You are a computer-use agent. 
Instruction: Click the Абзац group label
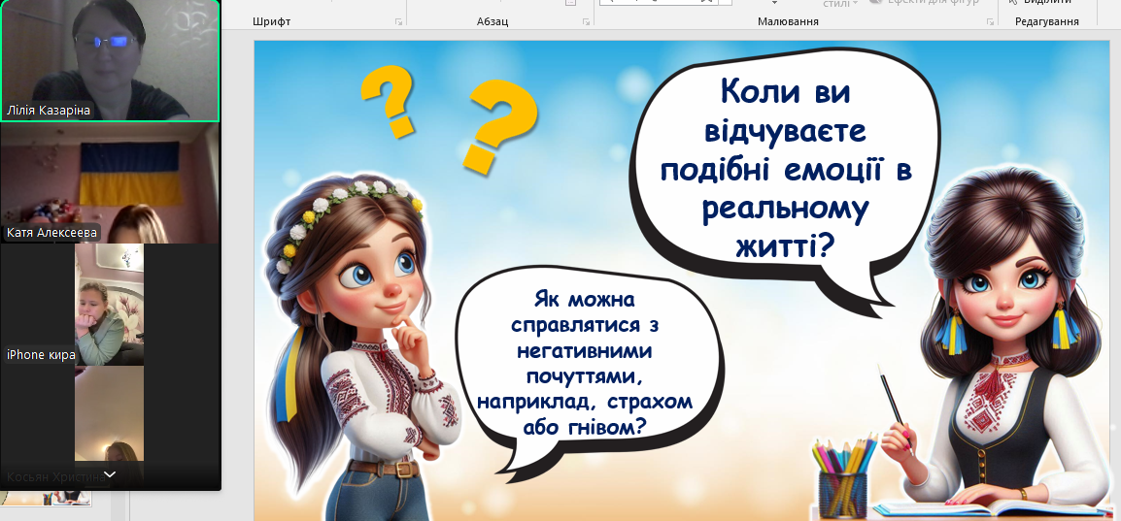pos(493,22)
